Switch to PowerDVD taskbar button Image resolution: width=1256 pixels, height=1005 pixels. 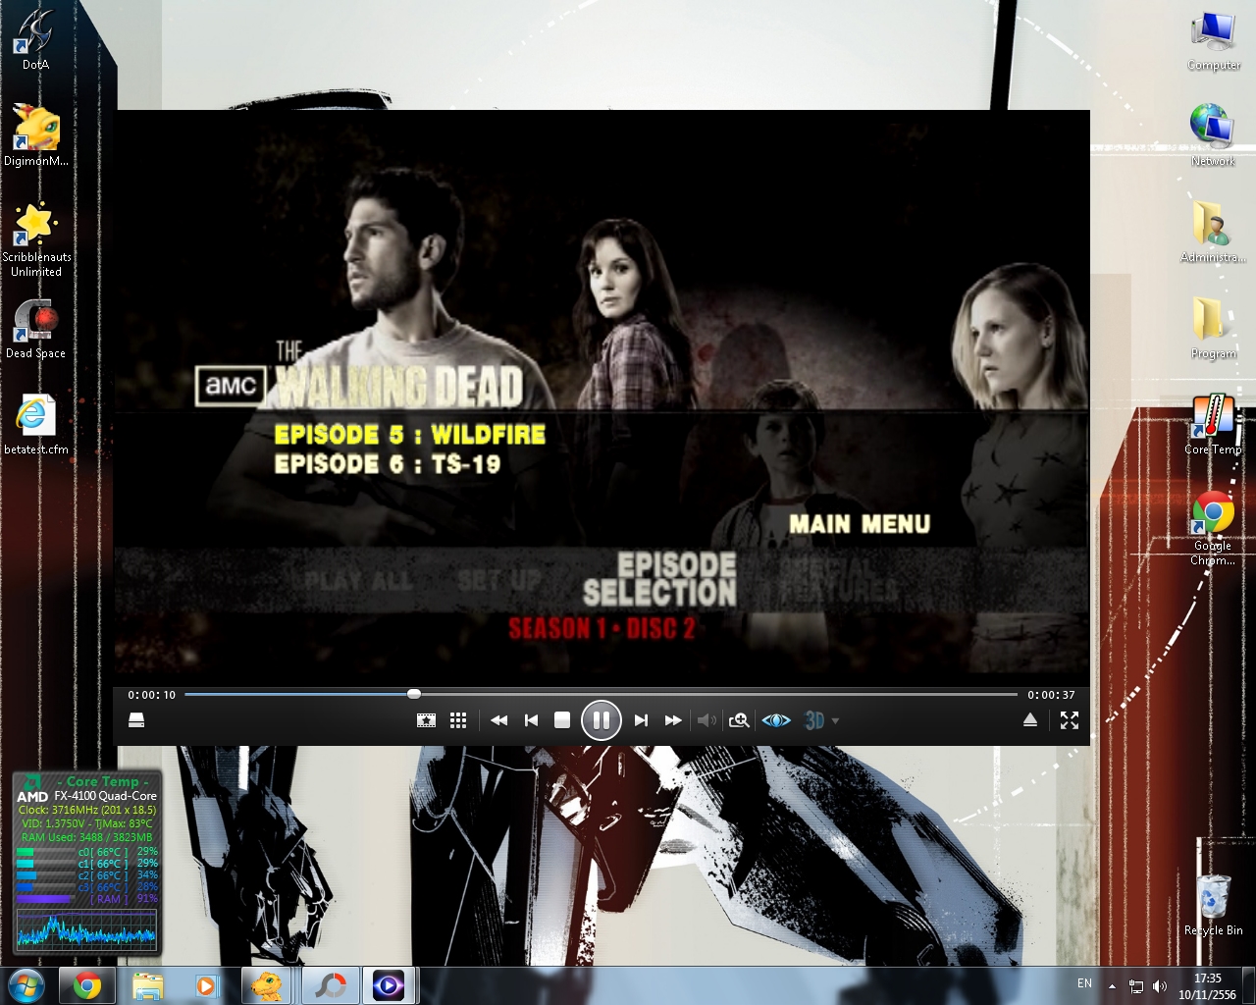click(x=390, y=985)
